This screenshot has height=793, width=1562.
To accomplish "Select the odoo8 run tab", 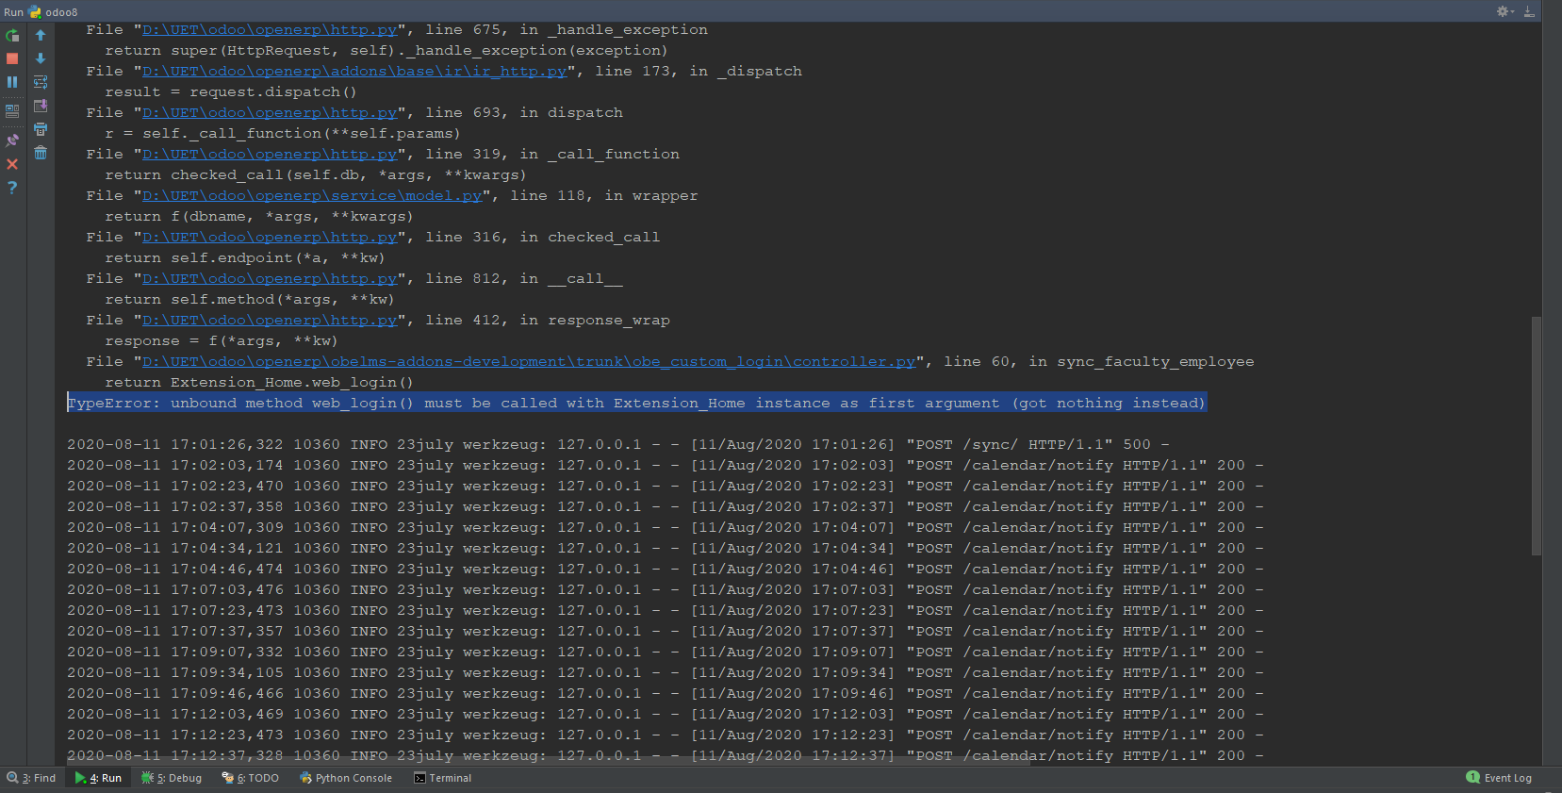I will point(54,12).
